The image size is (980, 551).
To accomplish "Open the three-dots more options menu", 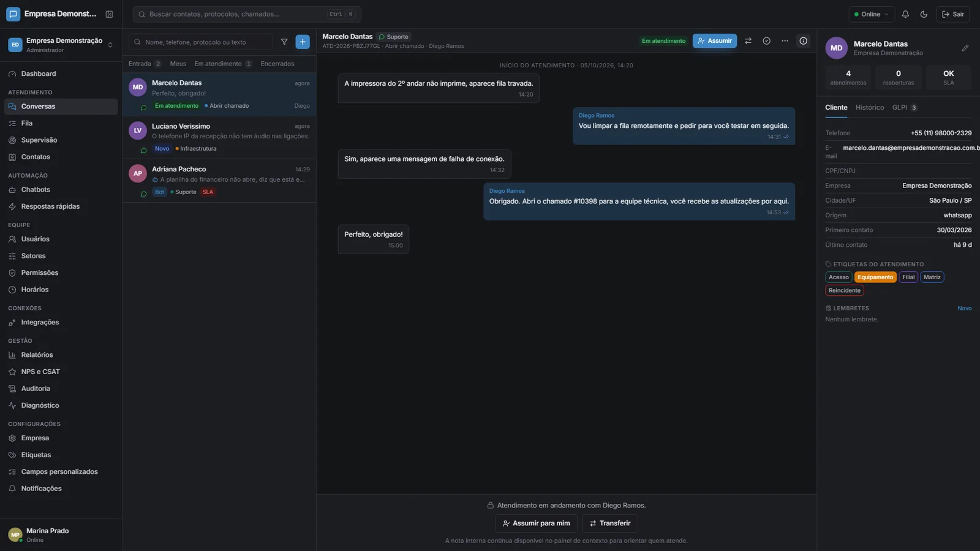I will point(785,41).
